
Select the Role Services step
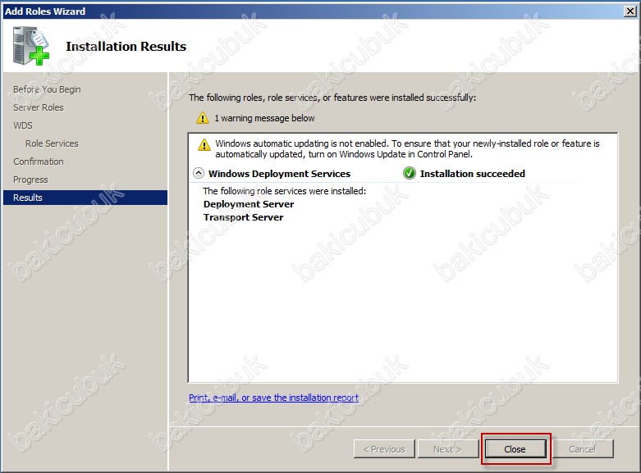coord(52,143)
